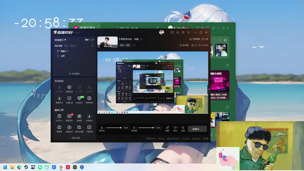Open the tool with red badge
The width and height of the screenshot is (304, 171).
[x=69, y=117]
